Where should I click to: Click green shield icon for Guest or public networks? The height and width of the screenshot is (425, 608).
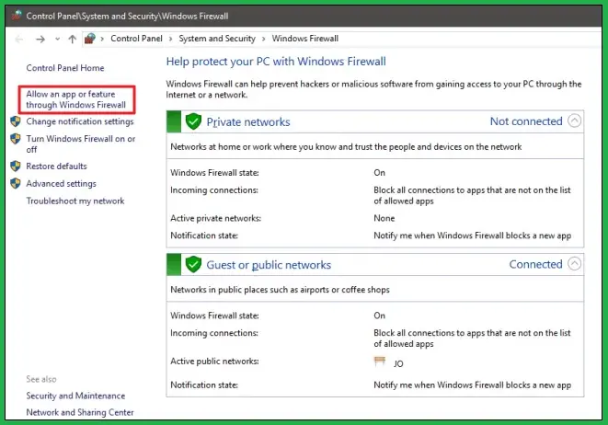193,264
